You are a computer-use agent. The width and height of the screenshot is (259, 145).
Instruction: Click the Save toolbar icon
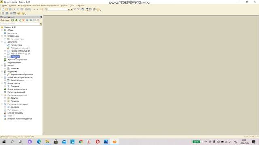tap(10, 10)
